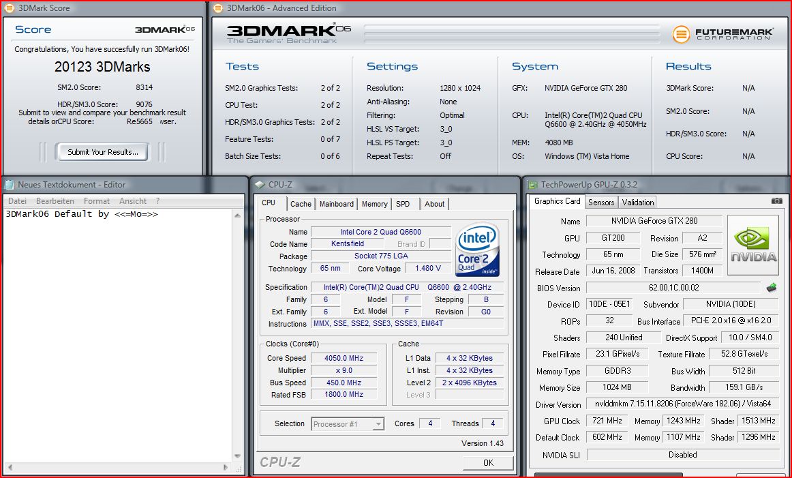Click the MEM value '4080 MB'
Viewport: 792px width, 478px height.
coord(559,143)
